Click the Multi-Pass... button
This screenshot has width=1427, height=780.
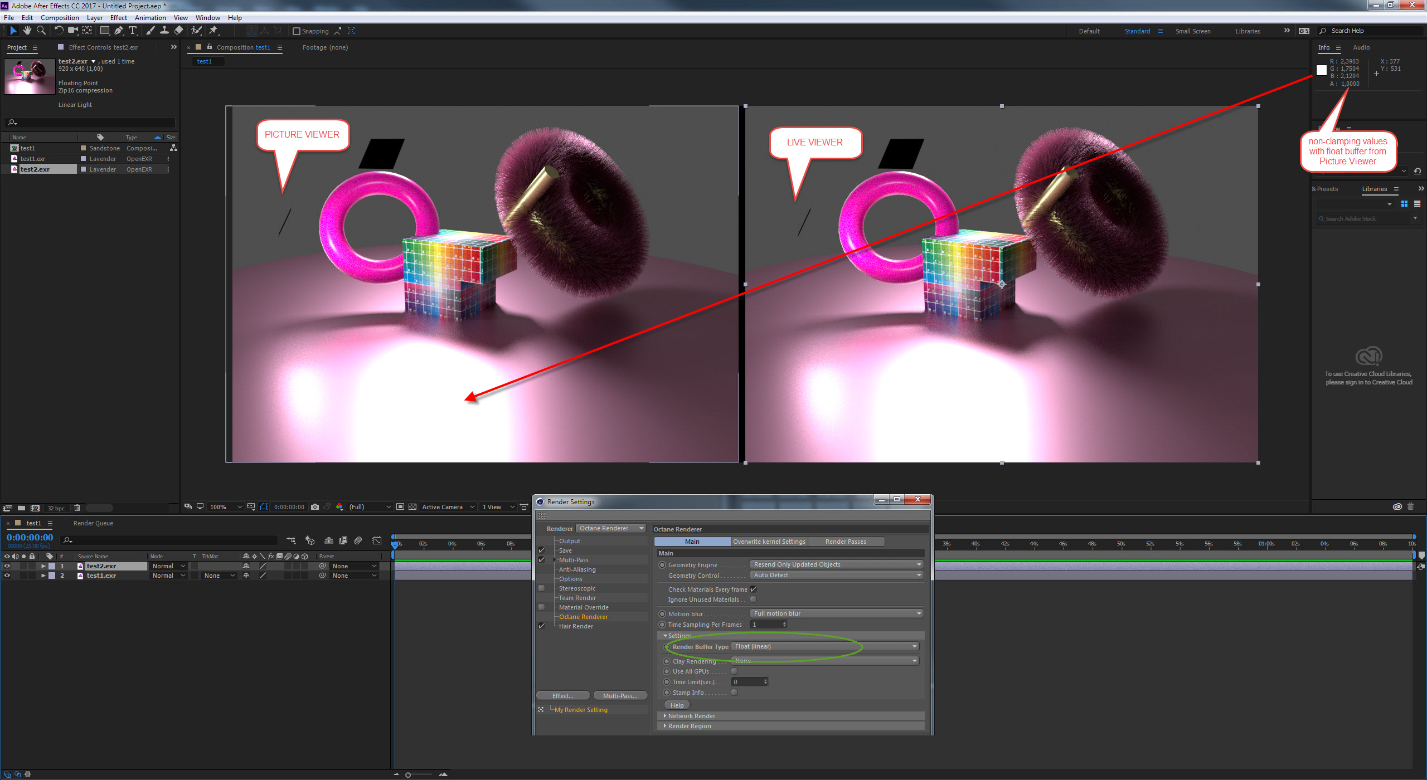[620, 696]
